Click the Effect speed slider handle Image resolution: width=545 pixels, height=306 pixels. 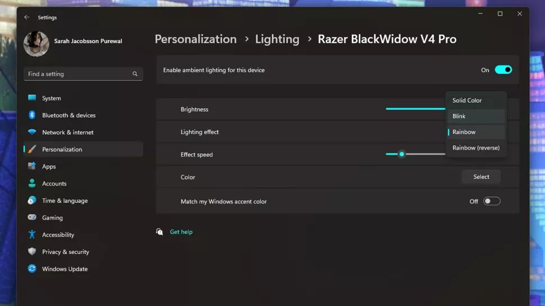402,154
